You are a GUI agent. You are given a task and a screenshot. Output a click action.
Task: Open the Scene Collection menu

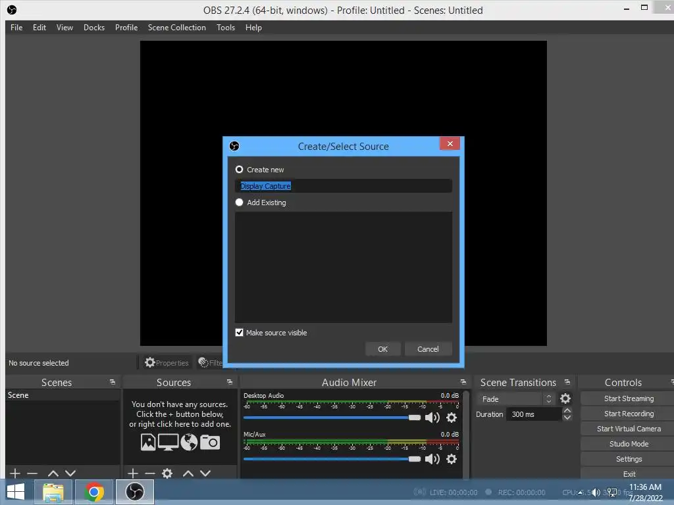pyautogui.click(x=177, y=28)
